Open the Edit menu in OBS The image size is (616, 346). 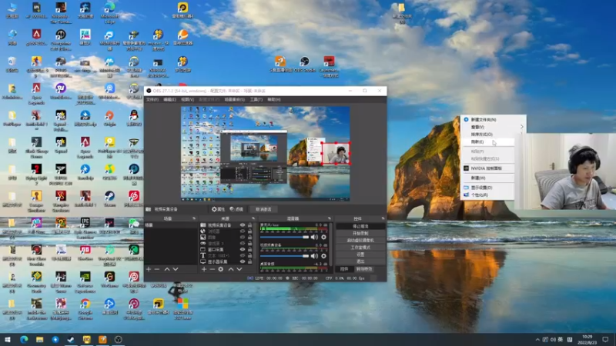[169, 100]
